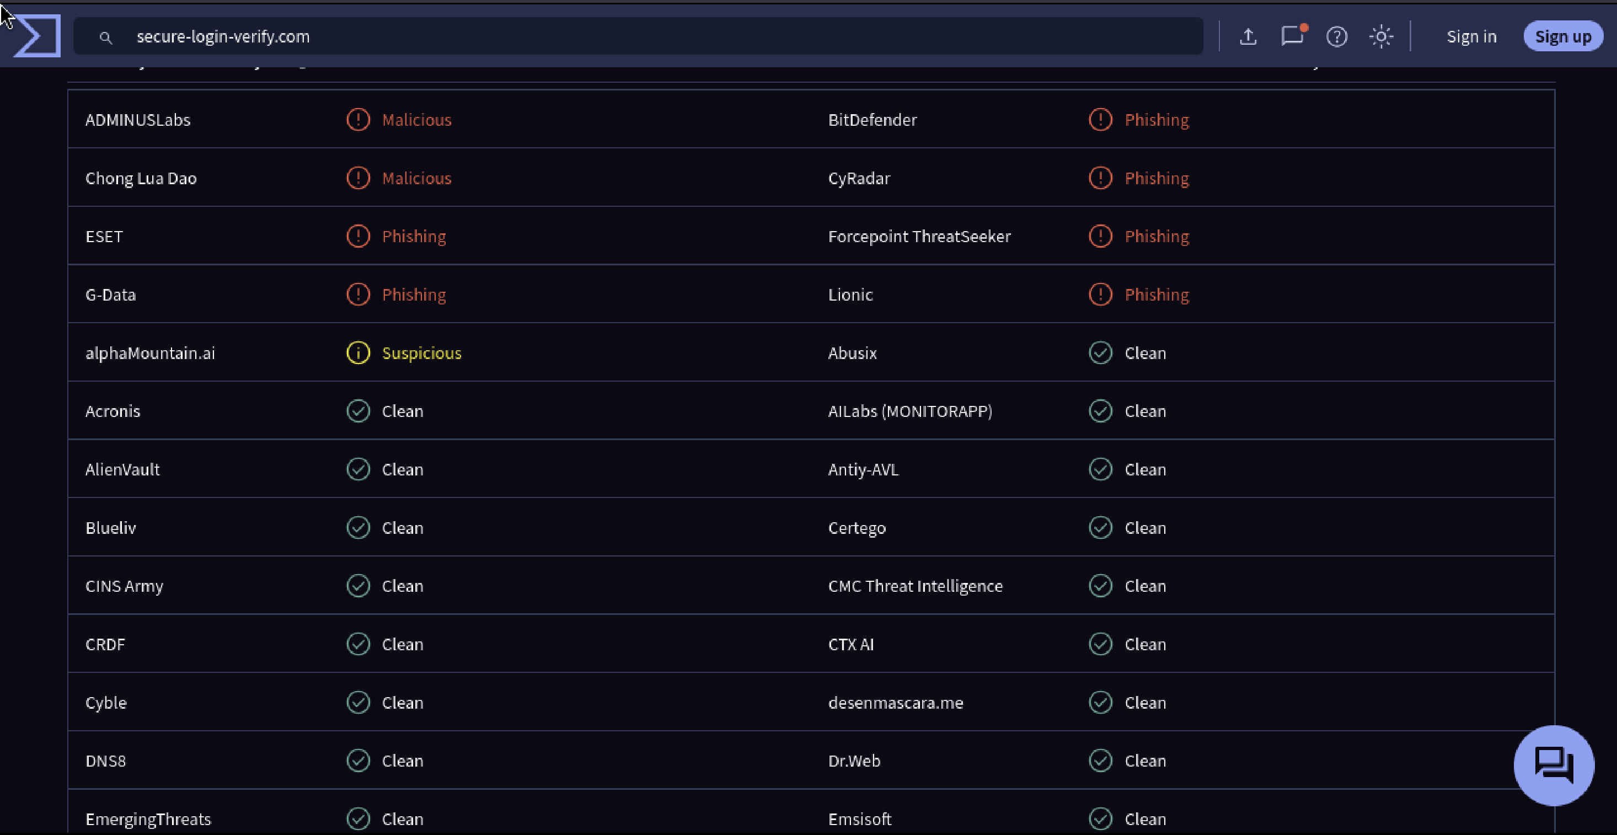Click the Clean verdict for Dr.Web
This screenshot has width=1617, height=835.
pyautogui.click(x=1145, y=761)
